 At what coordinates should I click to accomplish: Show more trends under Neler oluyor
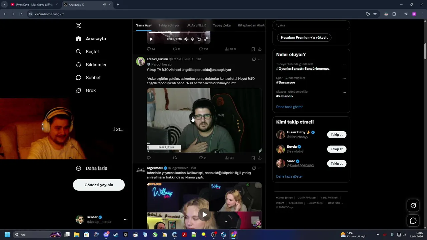289,107
